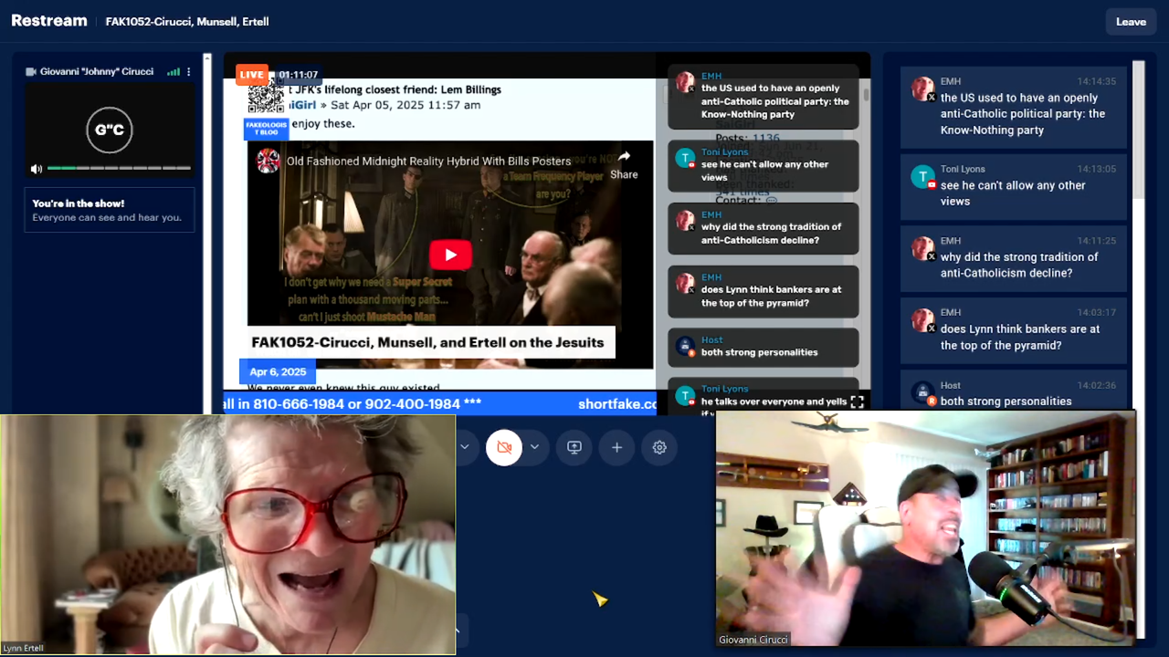
Task: Toggle the camera on with the crossed-out camera button
Action: (504, 447)
